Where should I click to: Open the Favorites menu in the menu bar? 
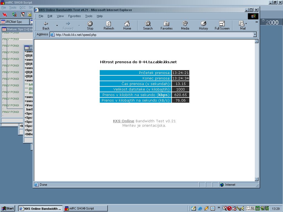pyautogui.click(x=74, y=16)
